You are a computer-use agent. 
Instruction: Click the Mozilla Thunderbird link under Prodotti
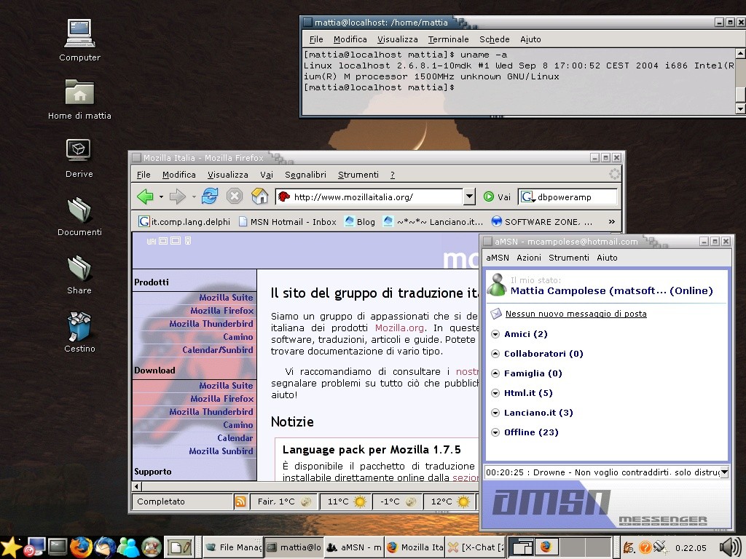[x=211, y=324]
